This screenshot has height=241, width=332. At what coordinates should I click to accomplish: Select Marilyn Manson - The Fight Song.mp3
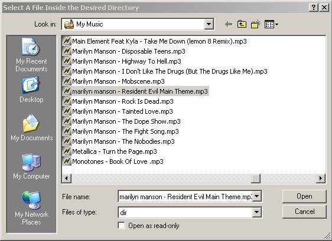point(126,131)
